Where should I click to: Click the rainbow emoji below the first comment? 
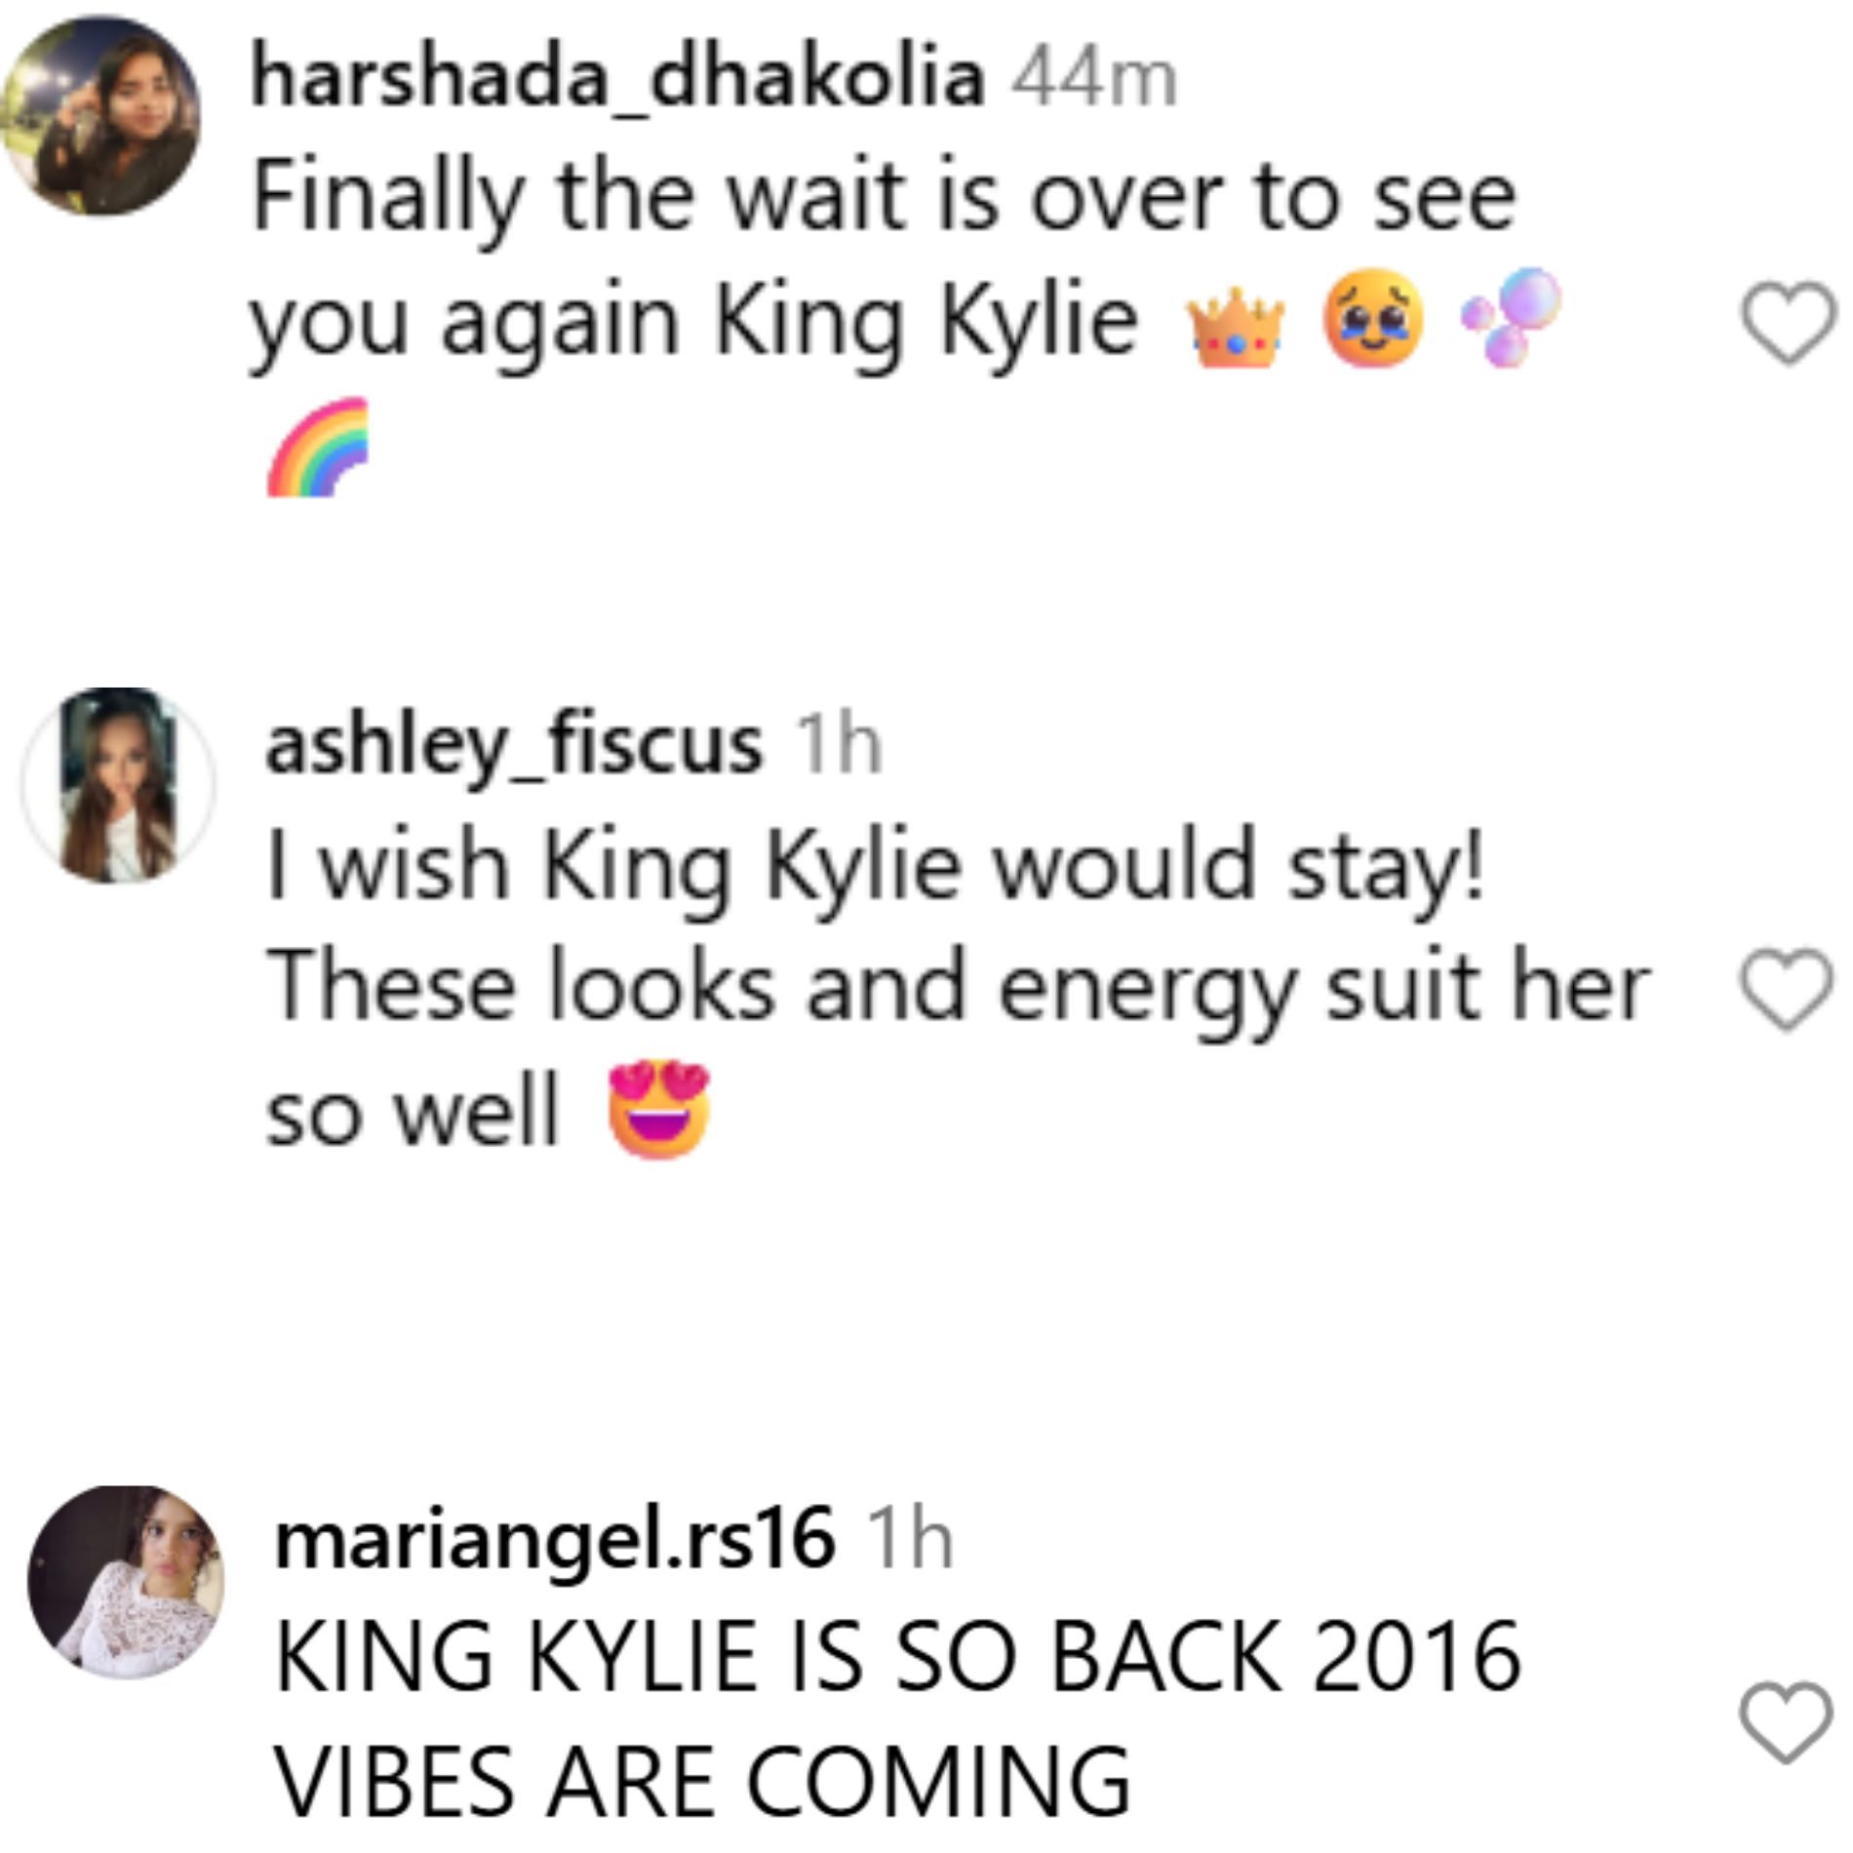(x=319, y=447)
